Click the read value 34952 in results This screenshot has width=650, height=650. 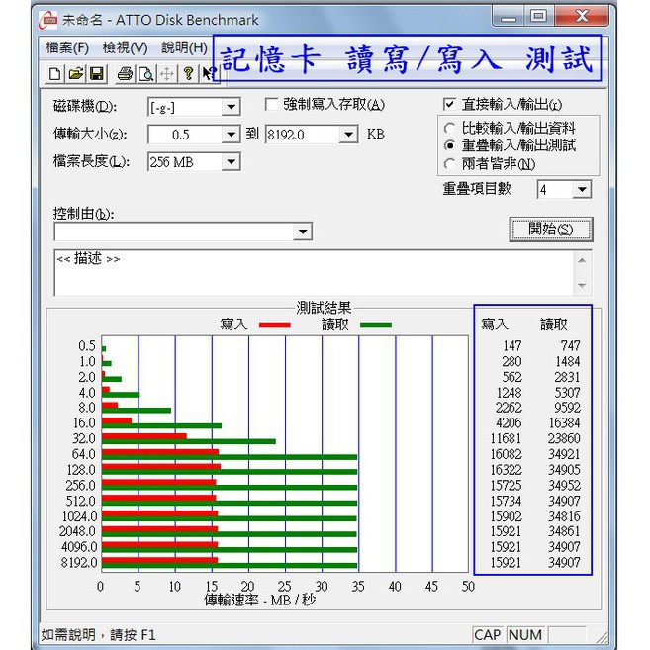(x=564, y=486)
